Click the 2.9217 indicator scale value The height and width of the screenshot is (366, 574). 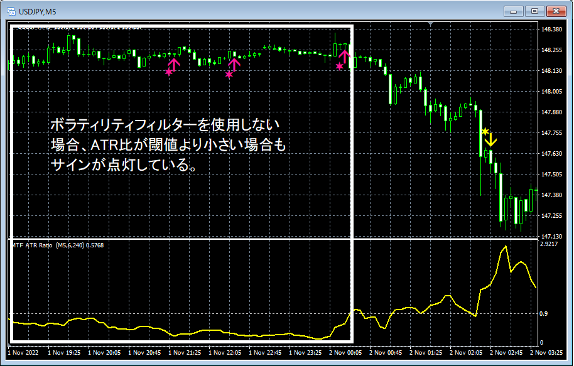pyautogui.click(x=549, y=244)
